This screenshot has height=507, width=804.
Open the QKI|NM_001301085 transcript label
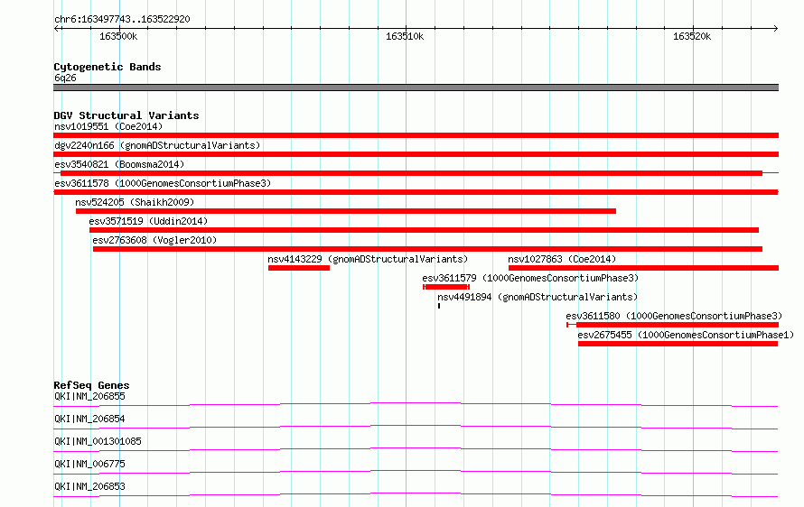[x=98, y=441]
